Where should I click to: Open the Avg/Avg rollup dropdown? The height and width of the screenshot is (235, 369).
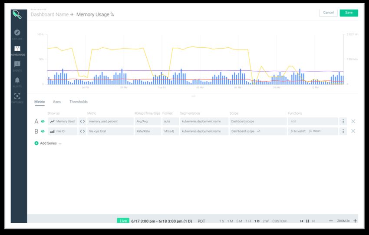148,121
